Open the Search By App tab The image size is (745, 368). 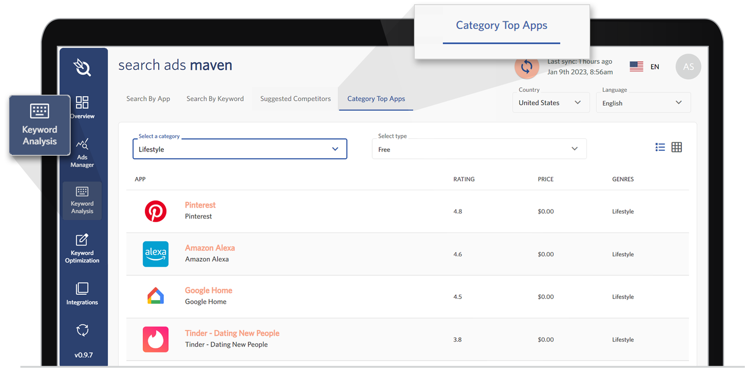148,99
